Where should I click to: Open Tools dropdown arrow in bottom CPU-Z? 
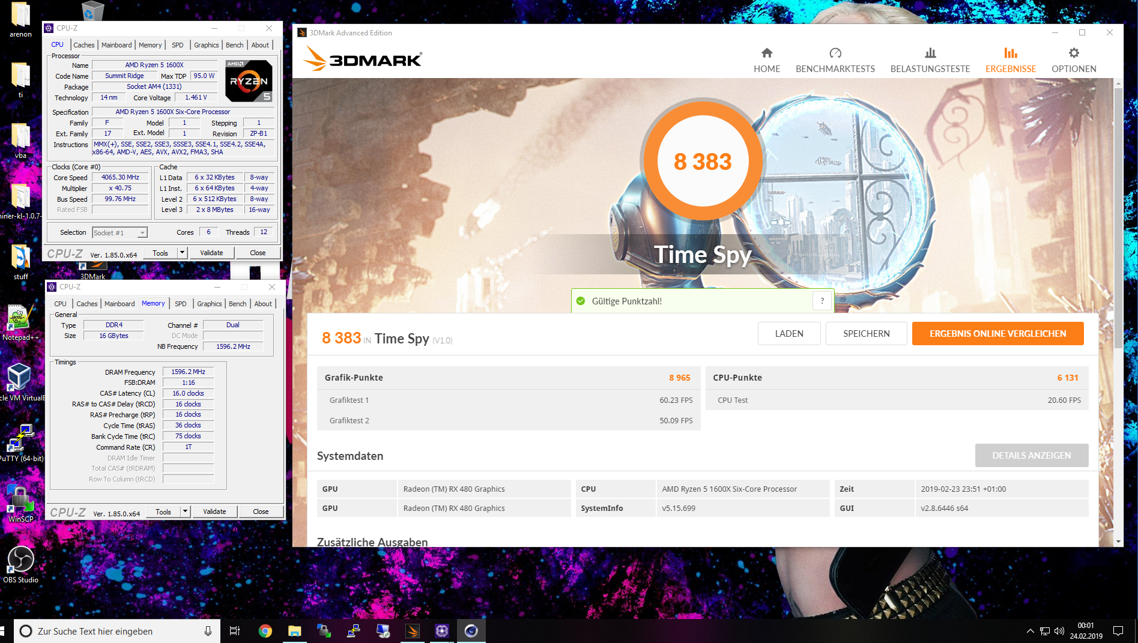(185, 512)
